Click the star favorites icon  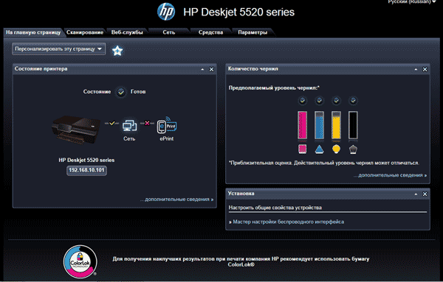(x=117, y=51)
